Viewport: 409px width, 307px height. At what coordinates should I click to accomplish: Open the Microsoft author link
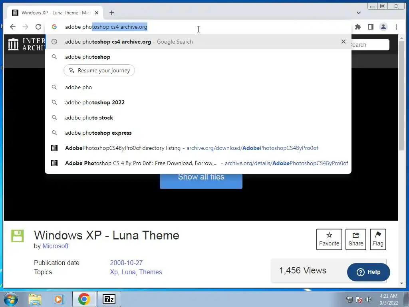55,246
